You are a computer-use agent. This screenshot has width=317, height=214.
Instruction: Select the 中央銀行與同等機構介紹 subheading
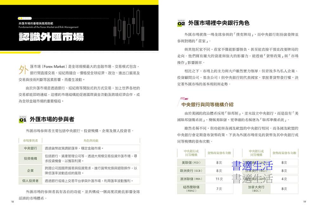207,104
